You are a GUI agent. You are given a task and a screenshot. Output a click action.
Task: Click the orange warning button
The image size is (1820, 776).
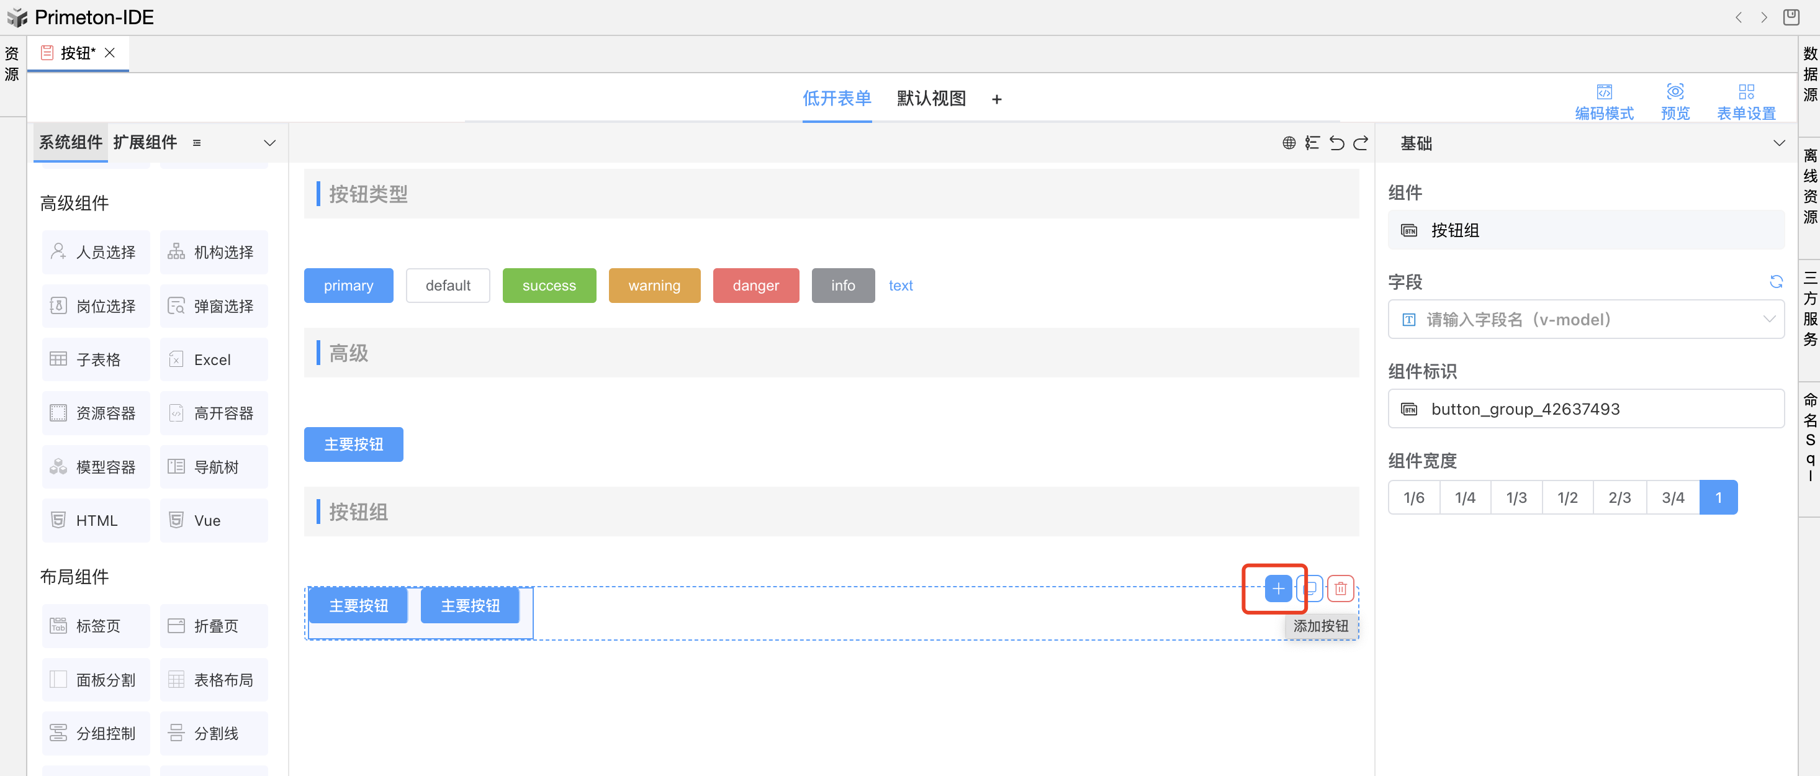[x=654, y=286]
